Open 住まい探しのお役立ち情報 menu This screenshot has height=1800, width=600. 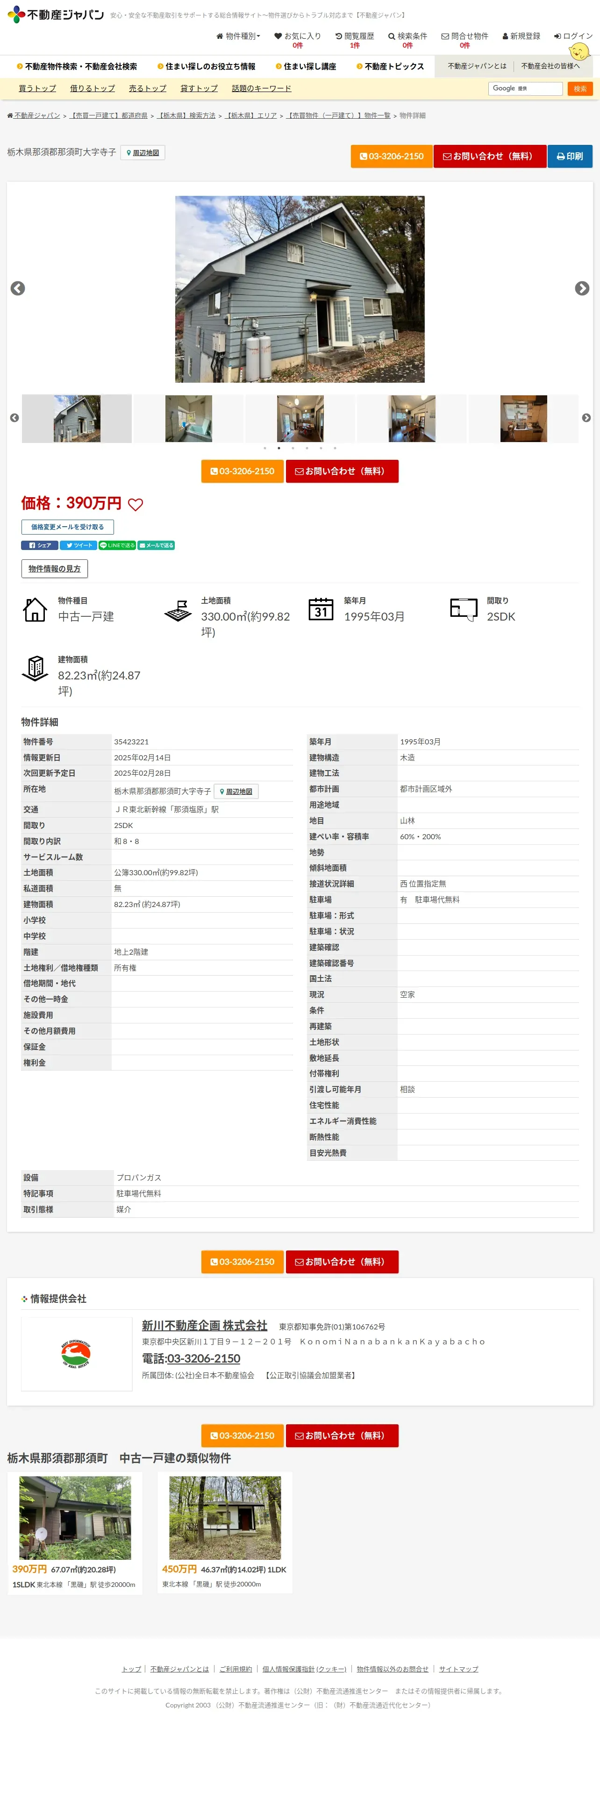click(206, 66)
